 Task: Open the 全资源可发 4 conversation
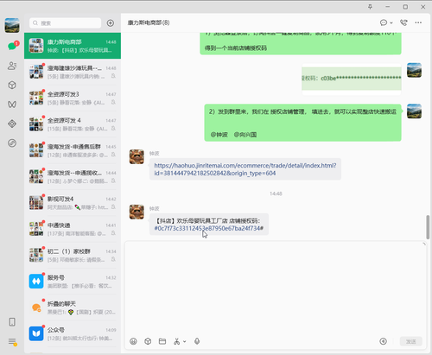click(x=73, y=124)
